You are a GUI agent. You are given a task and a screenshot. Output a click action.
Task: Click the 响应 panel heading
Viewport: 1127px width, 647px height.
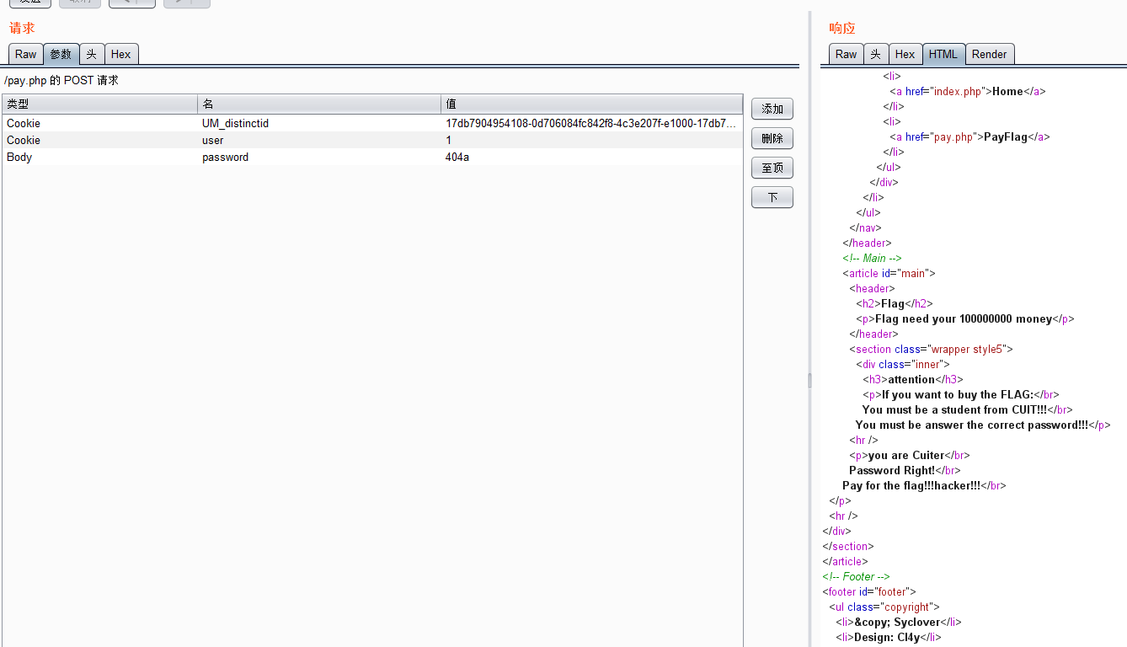click(x=842, y=28)
